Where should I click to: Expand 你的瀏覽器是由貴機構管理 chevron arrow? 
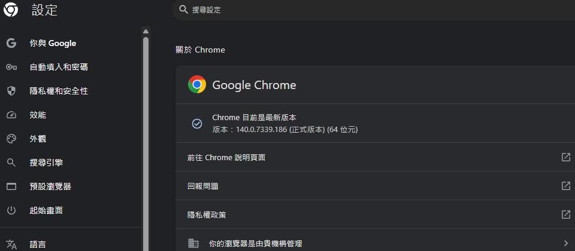(x=566, y=243)
